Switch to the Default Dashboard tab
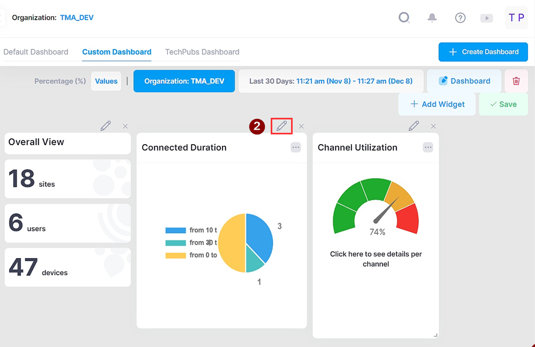535x347 pixels. click(36, 52)
